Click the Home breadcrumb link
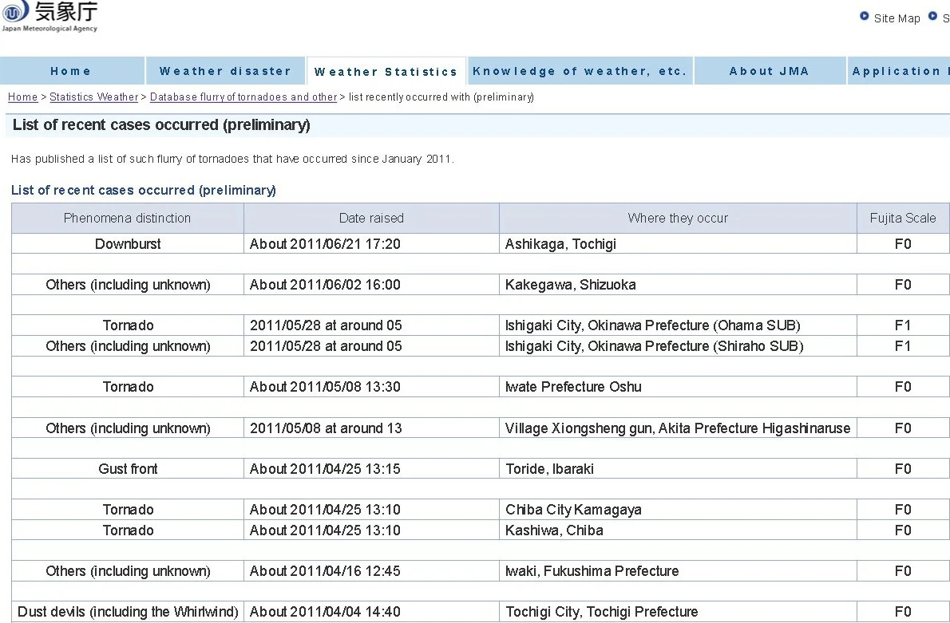Viewport: 950px width, 623px height. click(22, 97)
